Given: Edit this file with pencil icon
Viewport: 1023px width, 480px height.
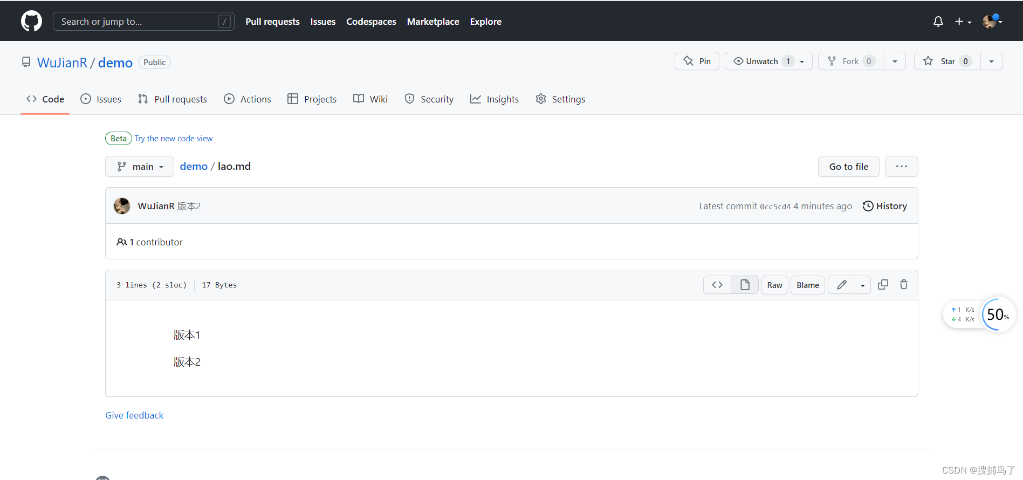Looking at the screenshot, I should tap(842, 285).
